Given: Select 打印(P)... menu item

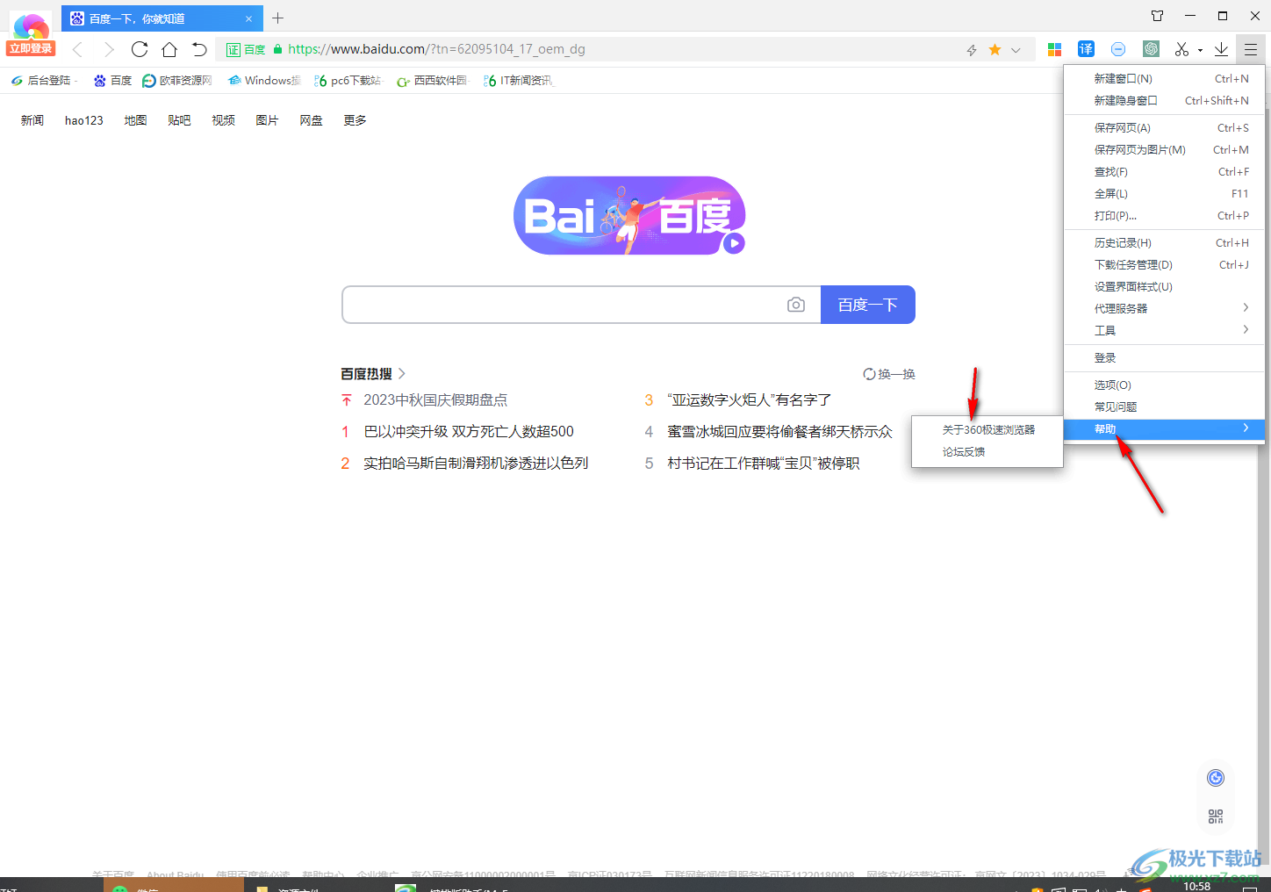Looking at the screenshot, I should tap(1164, 216).
